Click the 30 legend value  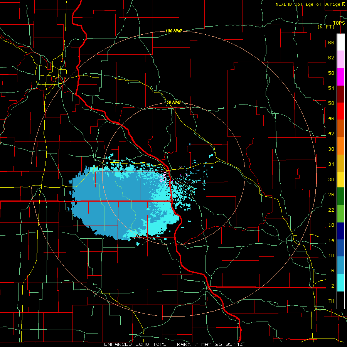(331, 179)
